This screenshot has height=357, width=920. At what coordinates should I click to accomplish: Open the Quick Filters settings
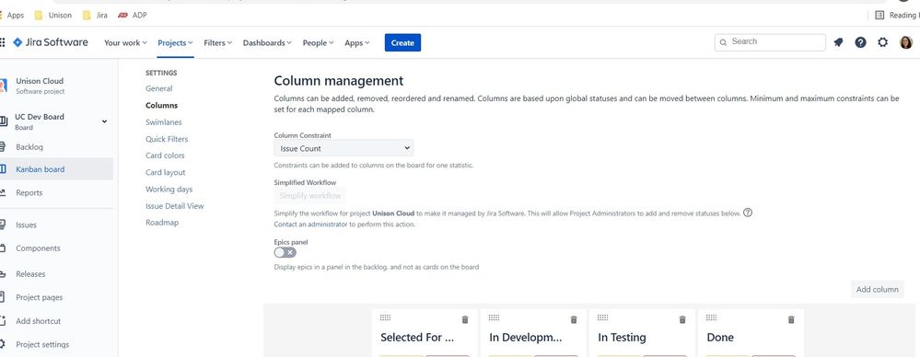167,139
